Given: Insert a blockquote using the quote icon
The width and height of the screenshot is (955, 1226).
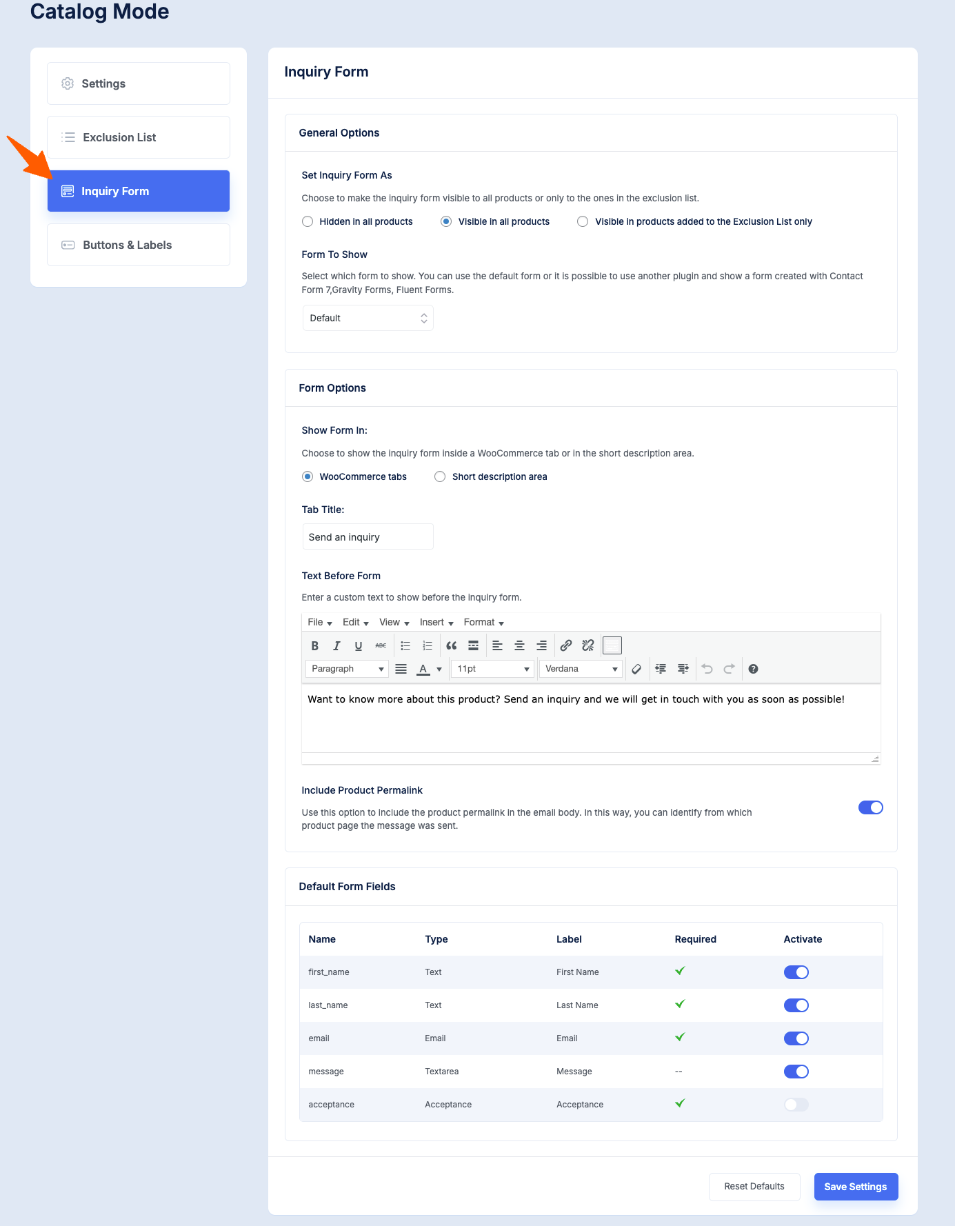Looking at the screenshot, I should coord(451,646).
